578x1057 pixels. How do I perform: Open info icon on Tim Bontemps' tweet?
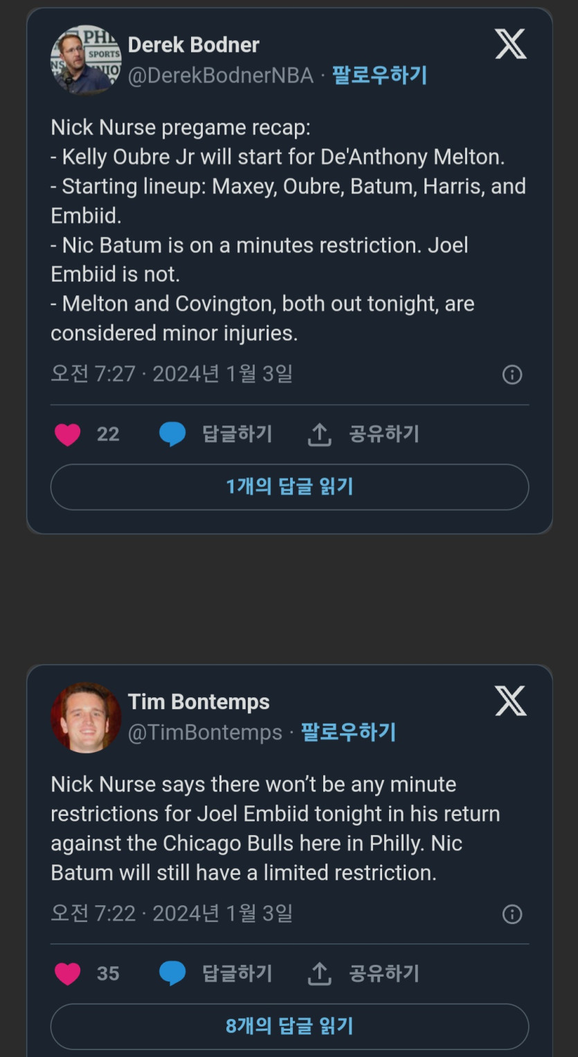pos(512,914)
